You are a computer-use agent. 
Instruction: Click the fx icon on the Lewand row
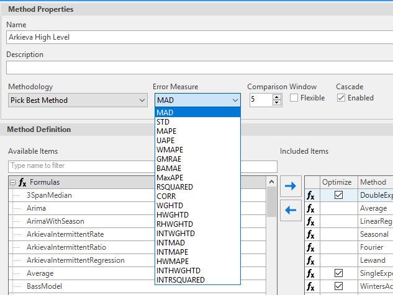[x=310, y=260]
